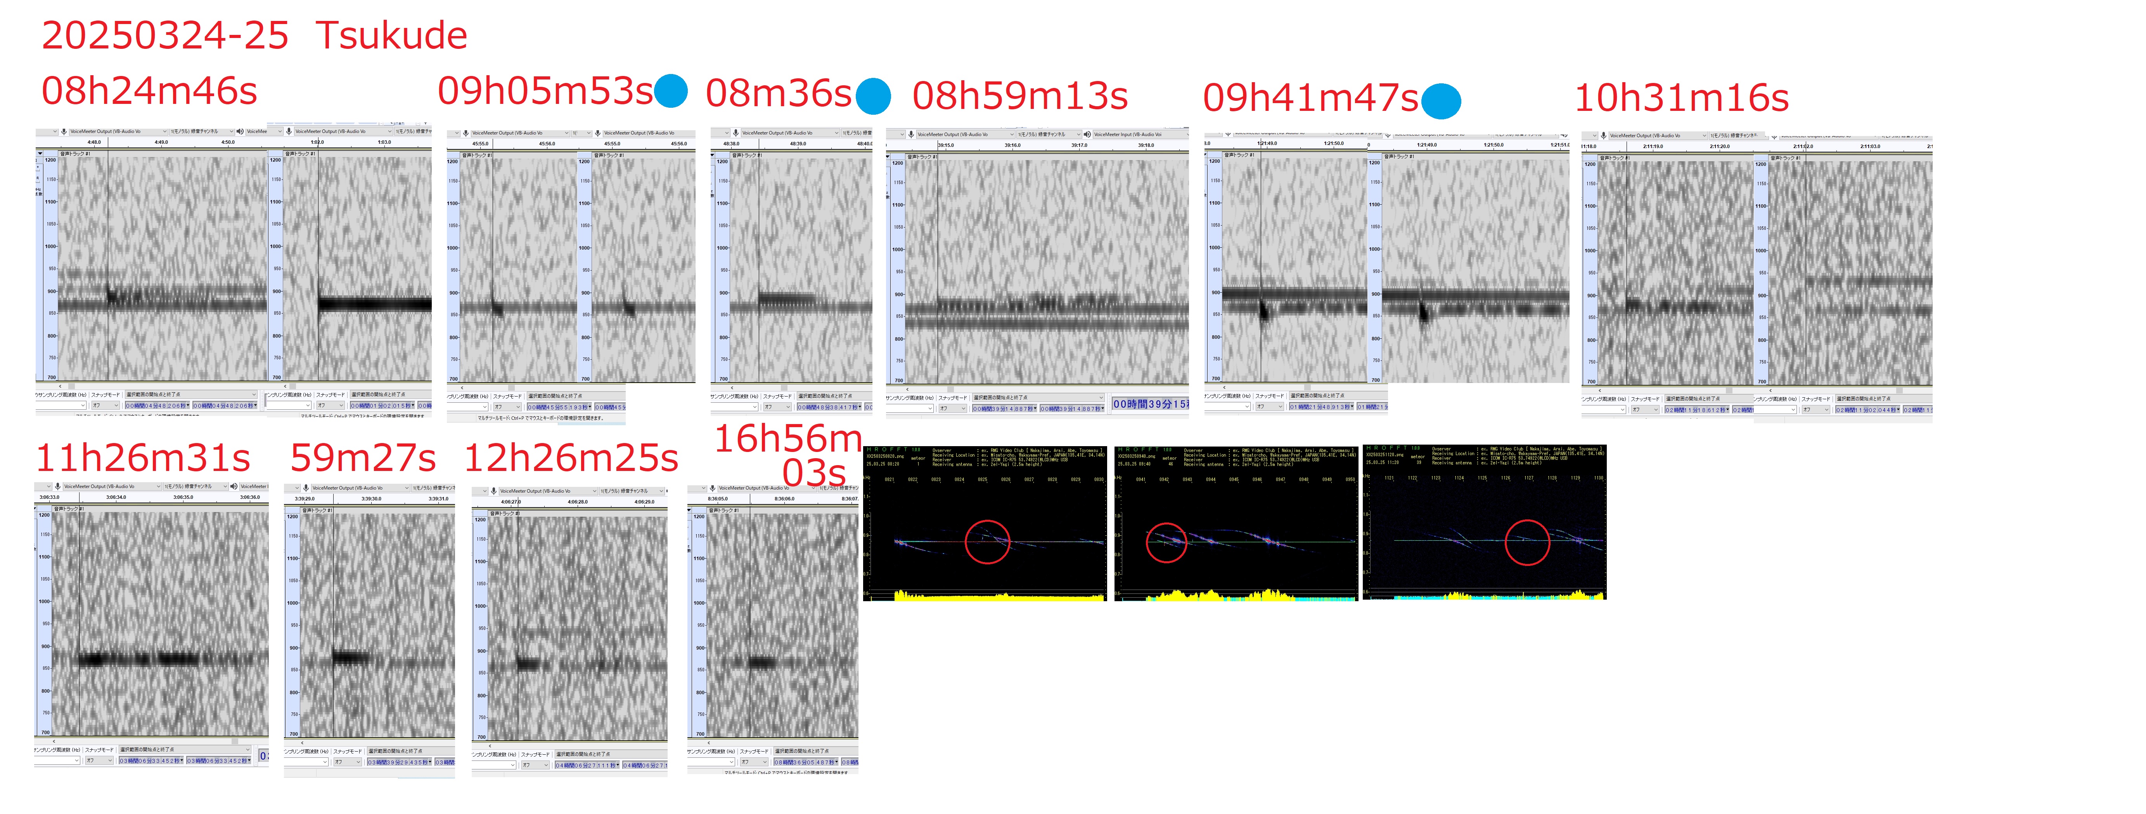The image size is (2146, 814).
Task: Click horizontal scrollbar left arrow in 11h26m31s panel
Action: (54, 741)
